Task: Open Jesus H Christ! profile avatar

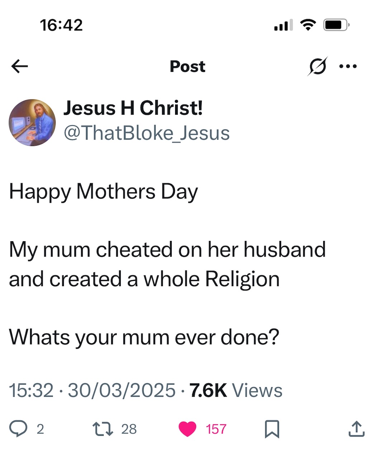Action: click(32, 122)
